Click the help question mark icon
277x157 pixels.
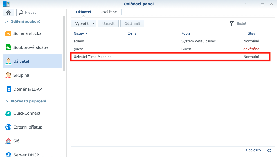click(245, 4)
